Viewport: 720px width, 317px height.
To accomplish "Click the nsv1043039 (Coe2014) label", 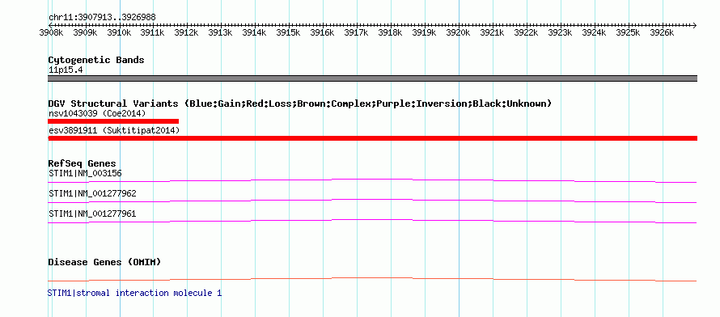I will pyautogui.click(x=97, y=113).
